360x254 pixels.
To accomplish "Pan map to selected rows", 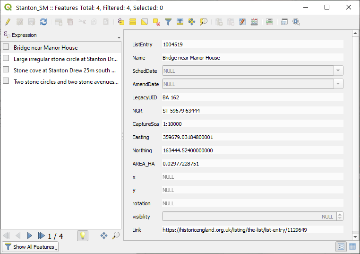I will (x=192, y=22).
